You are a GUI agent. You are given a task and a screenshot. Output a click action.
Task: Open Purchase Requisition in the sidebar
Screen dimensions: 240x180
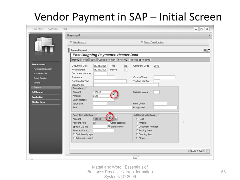point(43,69)
